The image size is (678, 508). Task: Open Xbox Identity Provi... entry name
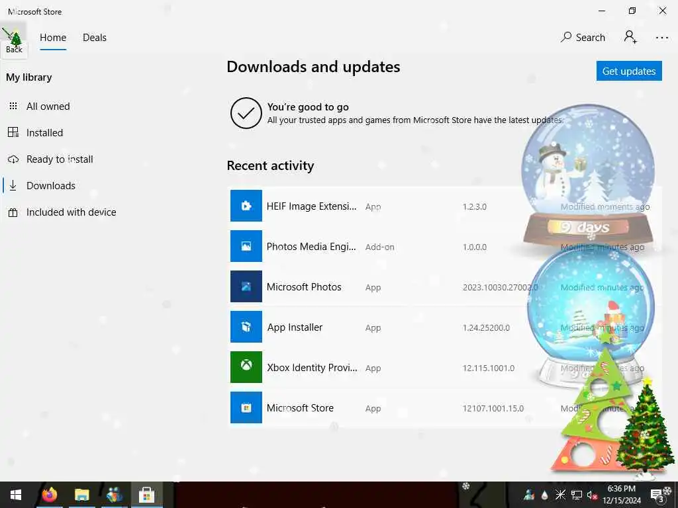pyautogui.click(x=312, y=368)
